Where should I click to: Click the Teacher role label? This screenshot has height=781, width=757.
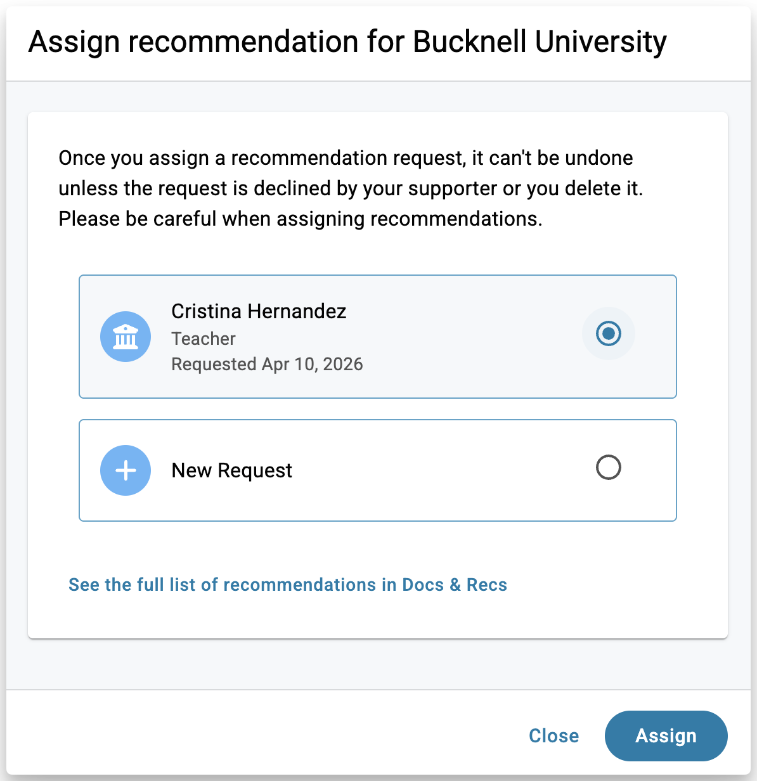point(204,339)
